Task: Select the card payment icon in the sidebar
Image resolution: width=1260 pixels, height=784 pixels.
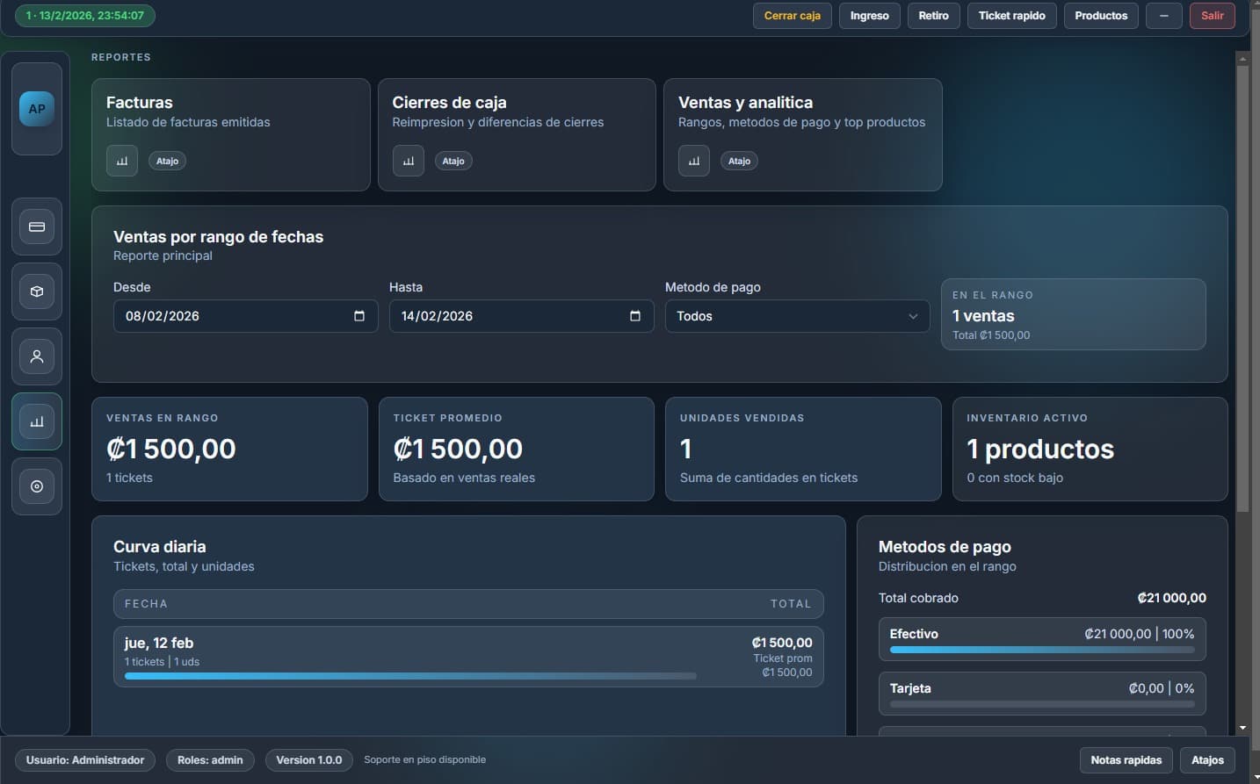Action: (x=36, y=226)
